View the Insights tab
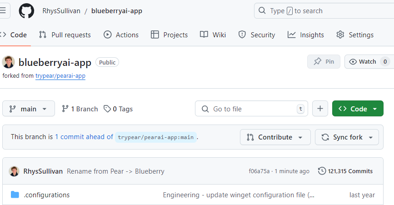 click(305, 35)
